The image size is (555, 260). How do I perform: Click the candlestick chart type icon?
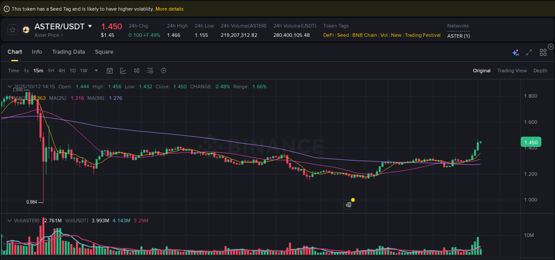coord(137,71)
